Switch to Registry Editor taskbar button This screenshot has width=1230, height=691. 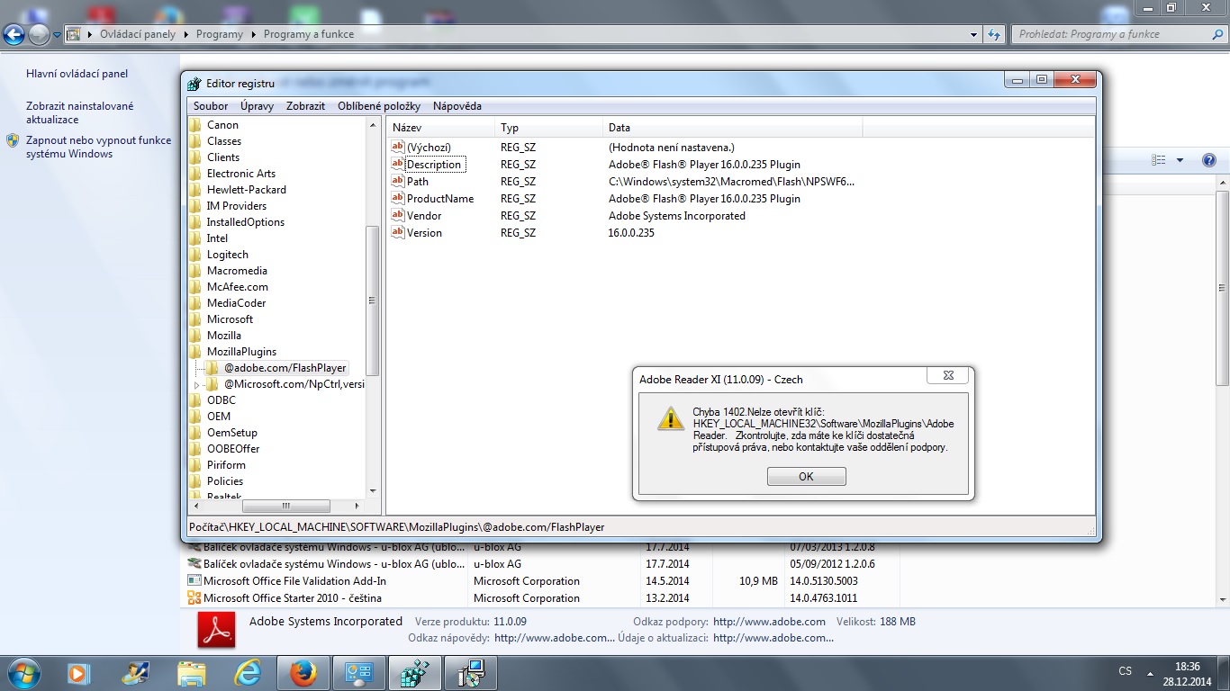click(x=415, y=673)
